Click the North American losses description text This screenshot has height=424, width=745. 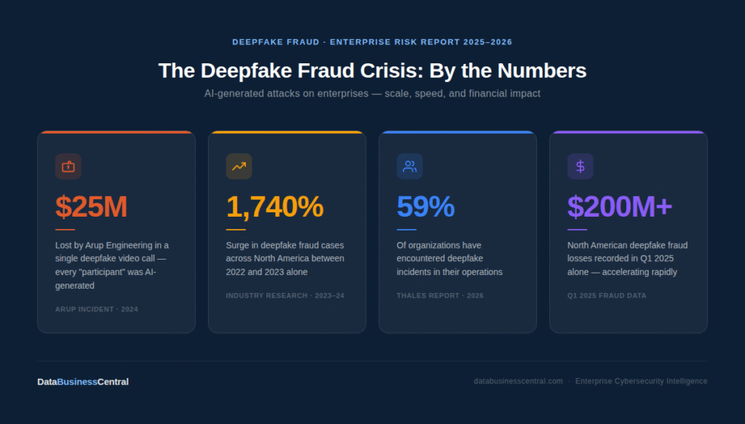click(627, 259)
